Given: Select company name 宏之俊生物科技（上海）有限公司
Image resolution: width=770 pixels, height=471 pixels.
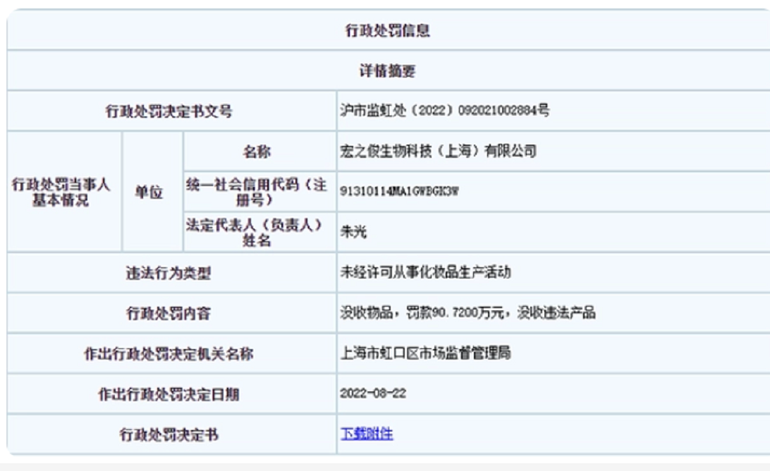Looking at the screenshot, I should tap(438, 151).
